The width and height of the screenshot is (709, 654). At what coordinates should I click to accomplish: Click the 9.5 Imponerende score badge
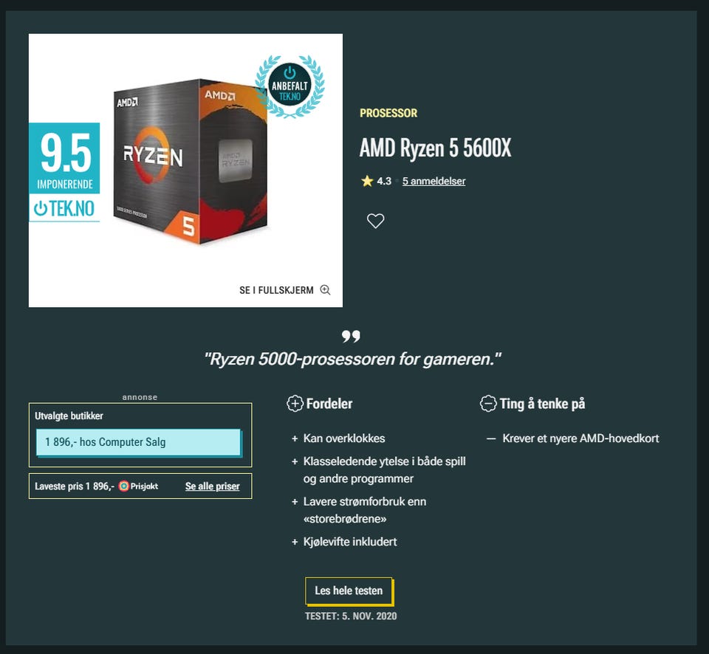pyautogui.click(x=64, y=158)
